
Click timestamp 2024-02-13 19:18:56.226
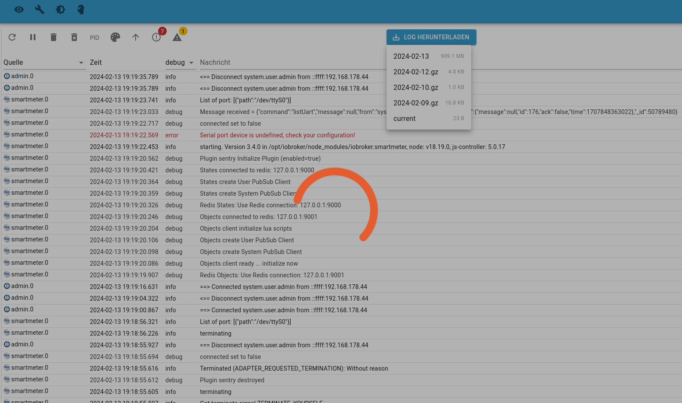[124, 333]
